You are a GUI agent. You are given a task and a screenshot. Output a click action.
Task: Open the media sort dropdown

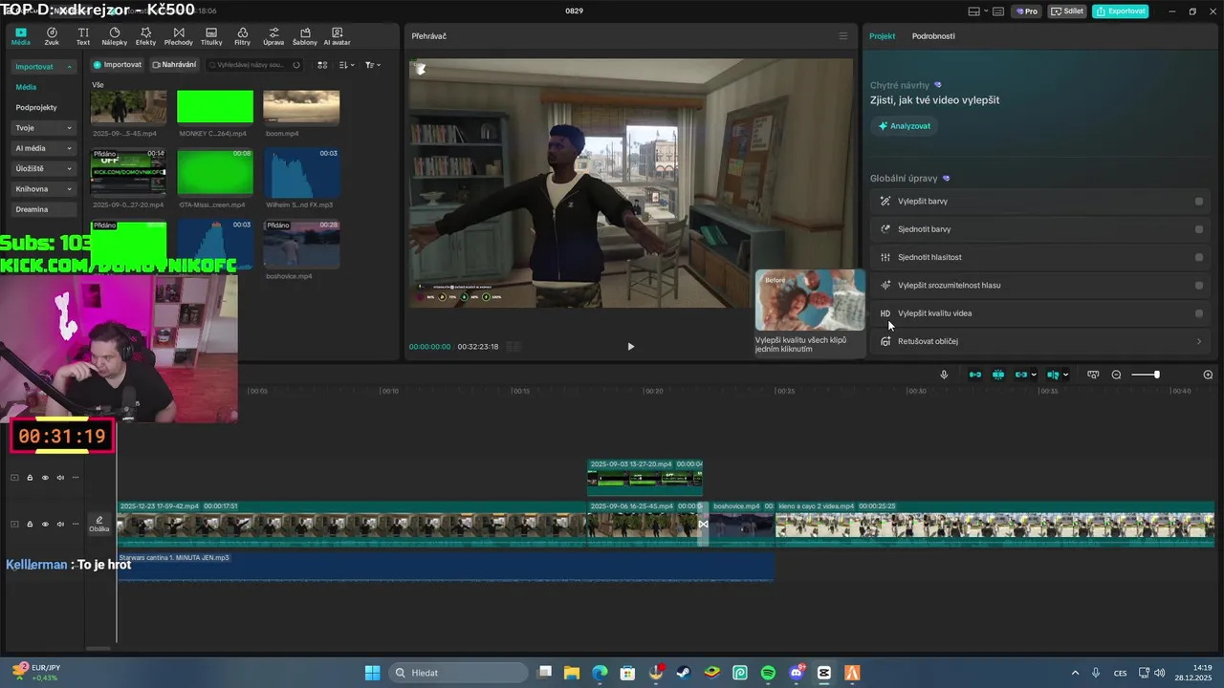point(347,65)
